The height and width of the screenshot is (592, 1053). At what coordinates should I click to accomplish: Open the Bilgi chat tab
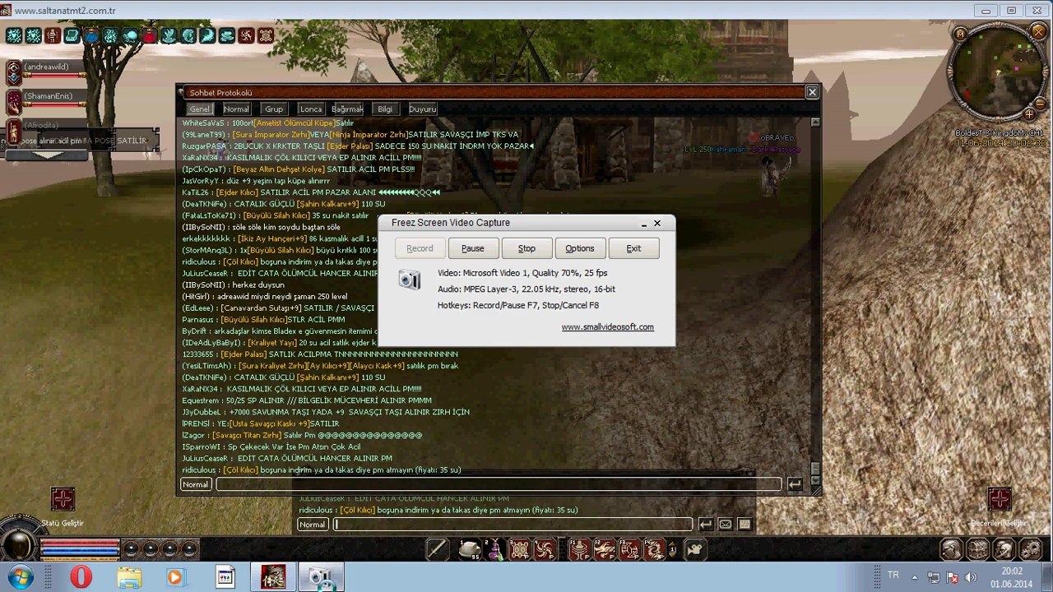tap(385, 109)
